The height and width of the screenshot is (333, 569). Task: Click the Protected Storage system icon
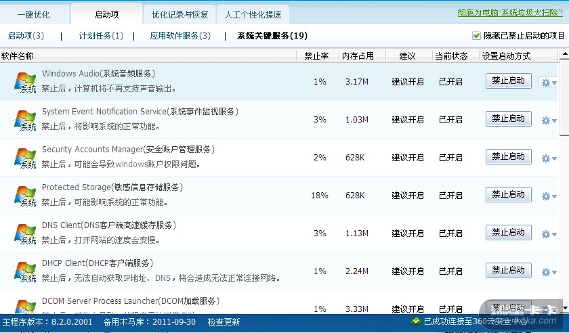tap(25, 196)
